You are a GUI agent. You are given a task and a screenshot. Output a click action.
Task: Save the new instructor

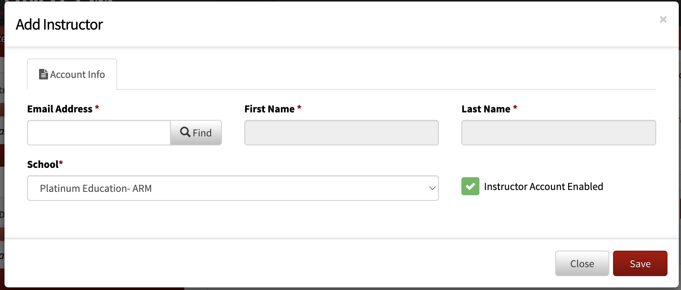(640, 263)
